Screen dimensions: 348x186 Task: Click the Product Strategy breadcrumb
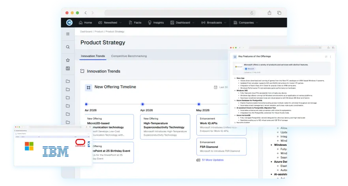(x=115, y=31)
